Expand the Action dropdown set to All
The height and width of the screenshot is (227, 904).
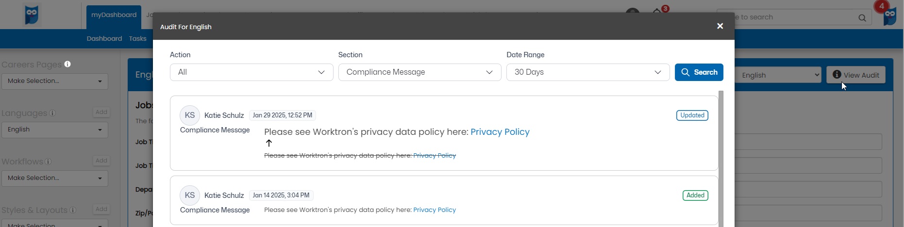click(251, 72)
